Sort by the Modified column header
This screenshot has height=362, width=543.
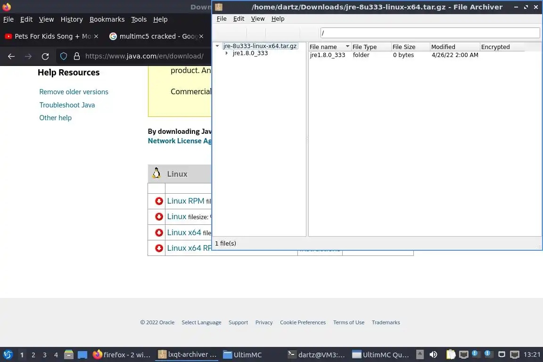(455, 47)
